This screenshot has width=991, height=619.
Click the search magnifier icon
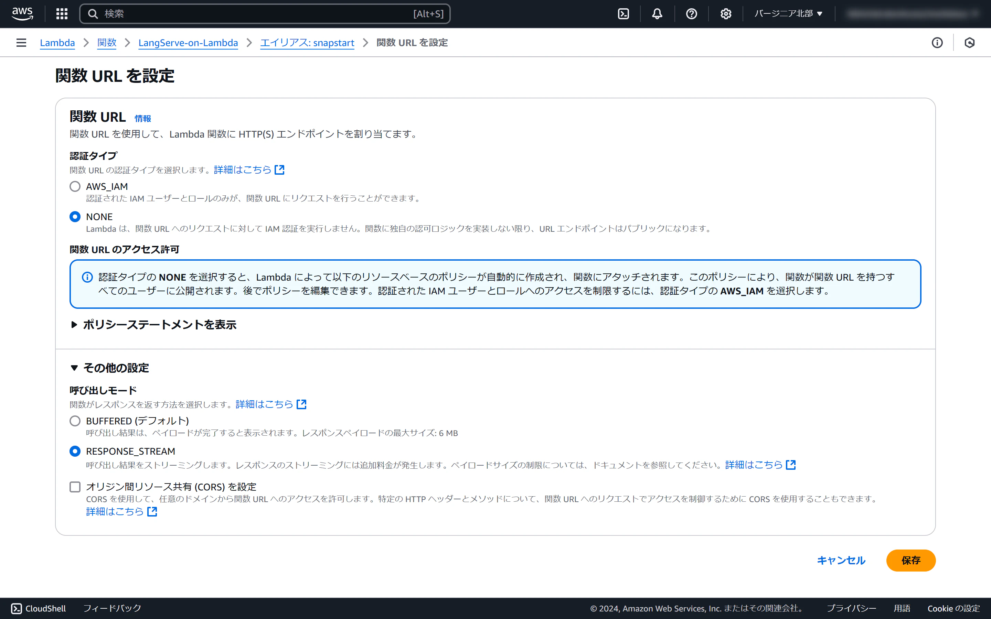(x=93, y=14)
